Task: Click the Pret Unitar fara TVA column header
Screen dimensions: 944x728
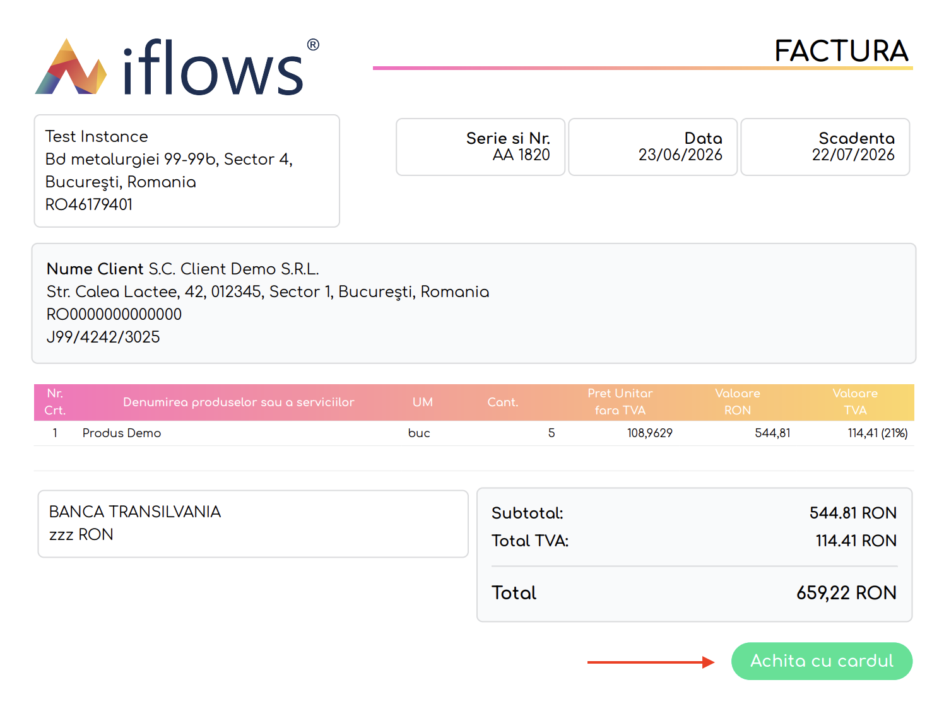Action: click(x=620, y=402)
